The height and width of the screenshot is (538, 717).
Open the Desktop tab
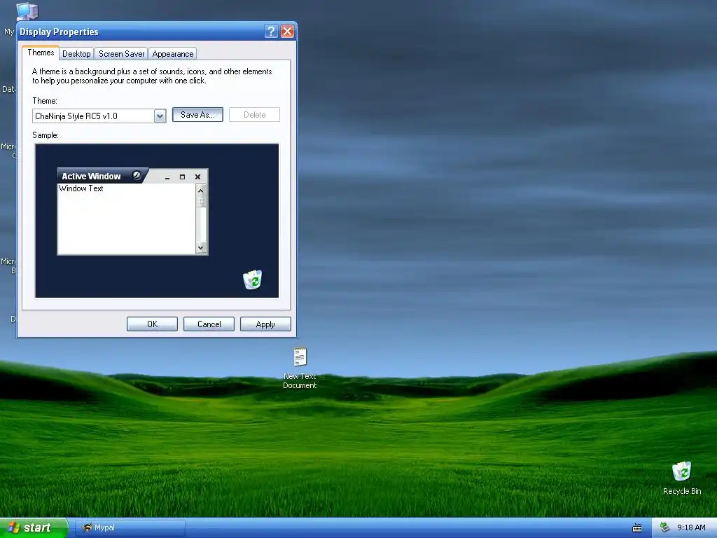click(76, 54)
